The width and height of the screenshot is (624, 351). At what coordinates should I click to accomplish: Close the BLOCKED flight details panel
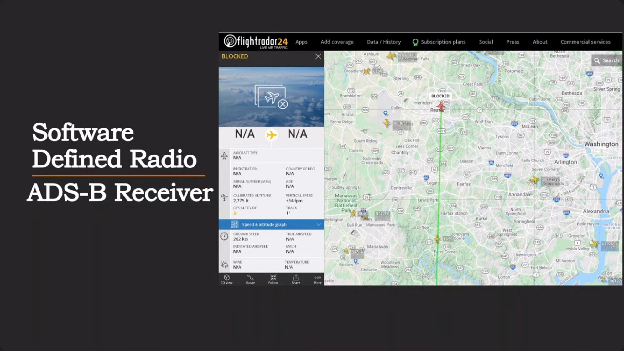pyautogui.click(x=318, y=56)
